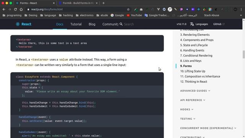Click the GitHub external link icon

point(224,24)
